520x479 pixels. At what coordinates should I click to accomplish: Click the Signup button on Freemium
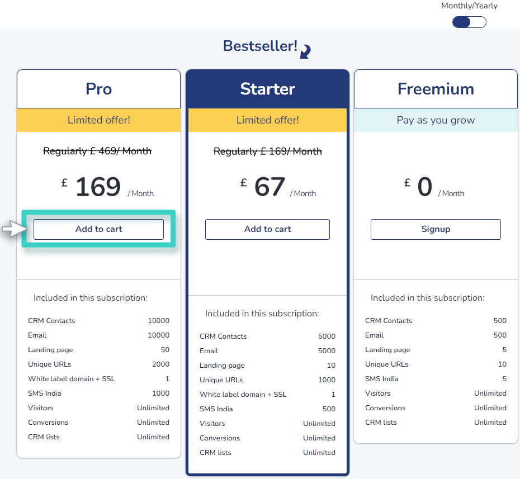coord(436,229)
